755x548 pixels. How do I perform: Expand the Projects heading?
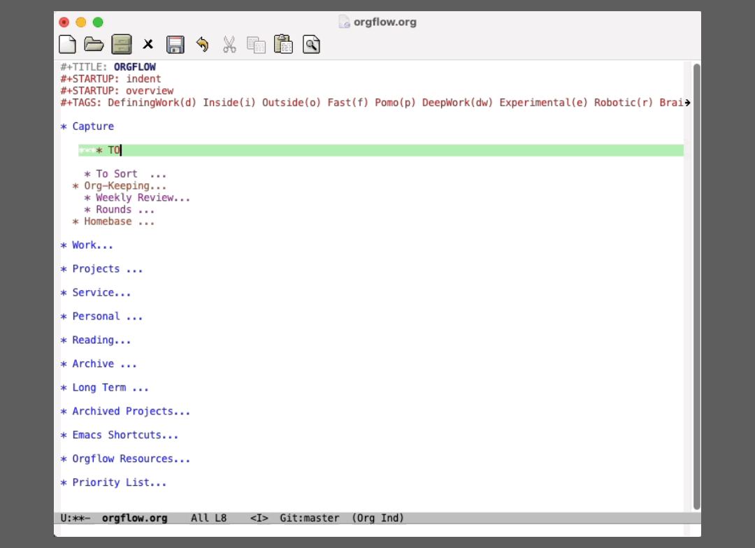96,269
